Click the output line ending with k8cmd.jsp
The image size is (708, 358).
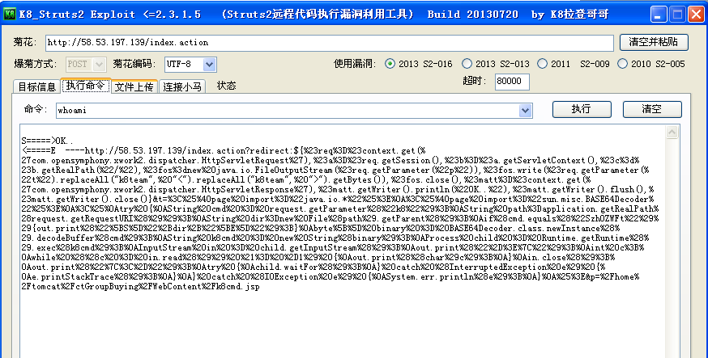140,286
